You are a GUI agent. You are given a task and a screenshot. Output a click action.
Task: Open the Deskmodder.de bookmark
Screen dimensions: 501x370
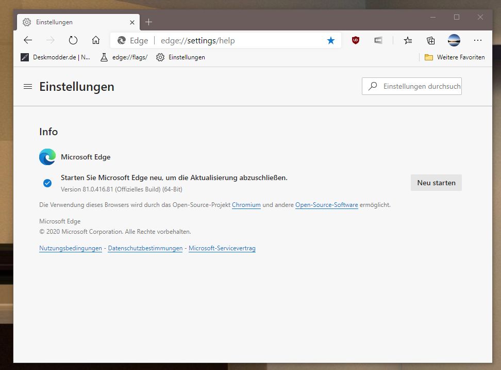56,57
